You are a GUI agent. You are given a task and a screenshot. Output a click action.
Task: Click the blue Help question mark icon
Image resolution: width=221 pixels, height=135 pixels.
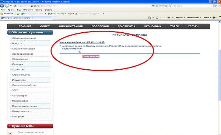point(214,18)
